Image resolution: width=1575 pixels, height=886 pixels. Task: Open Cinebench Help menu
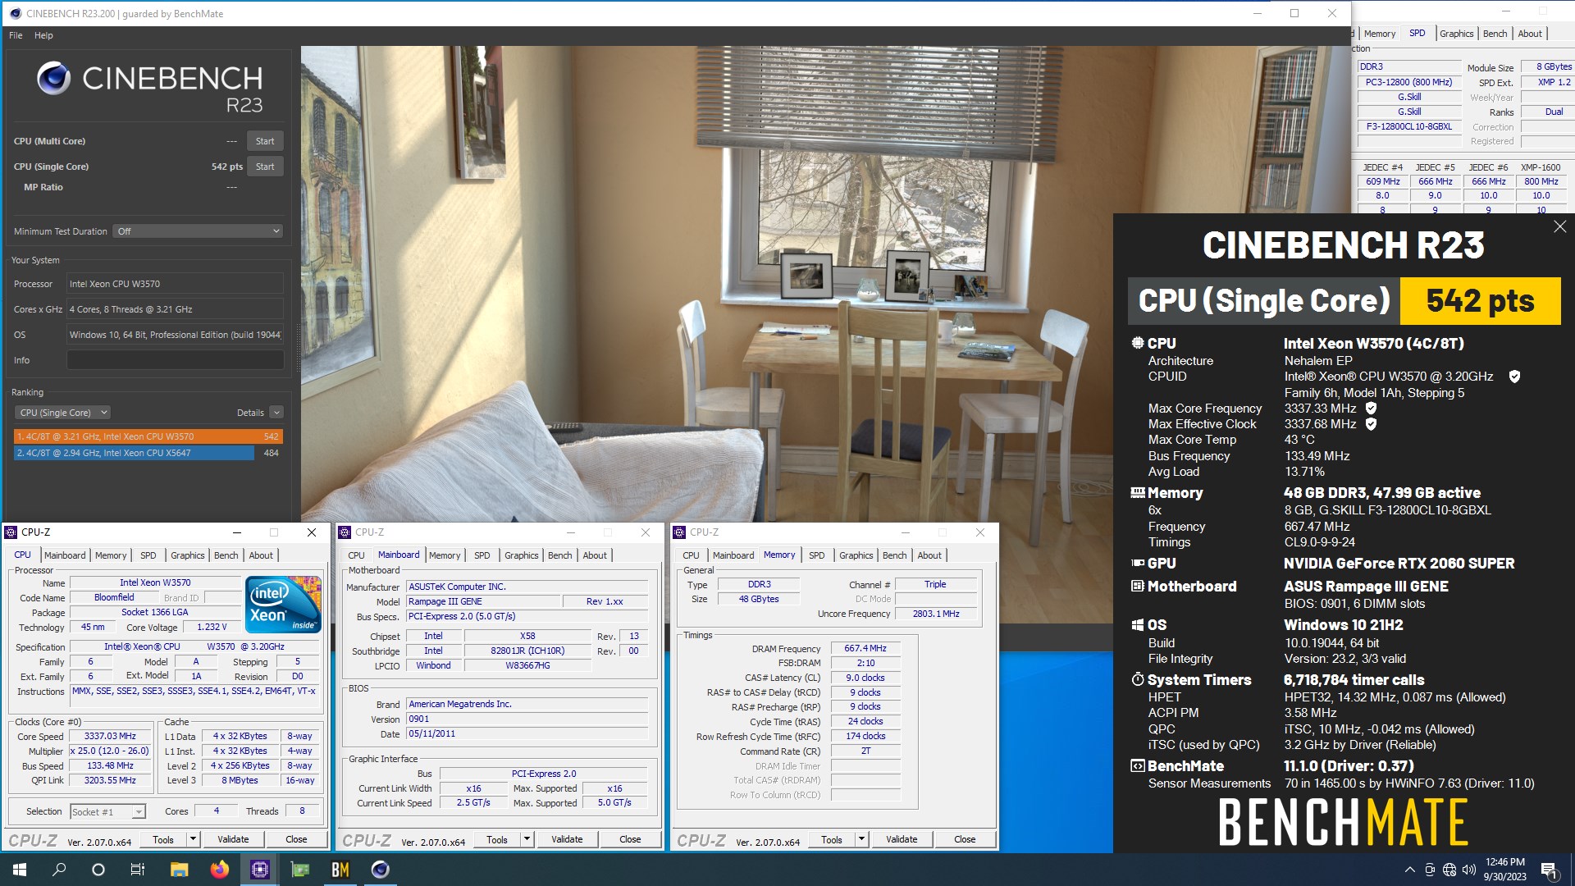tap(43, 35)
